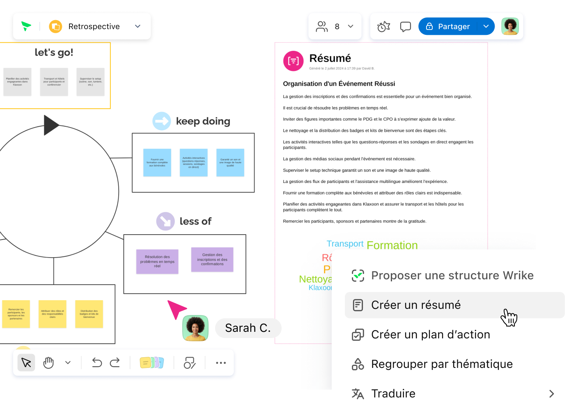Open the more options three dots
The height and width of the screenshot is (420, 578).
coord(221,363)
